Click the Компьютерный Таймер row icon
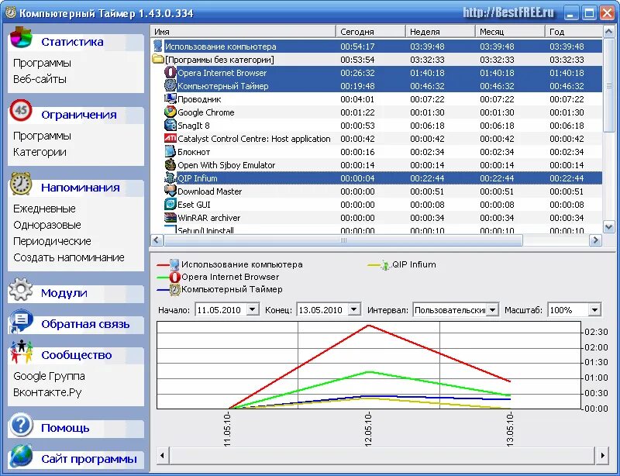620x476 pixels. tap(170, 85)
